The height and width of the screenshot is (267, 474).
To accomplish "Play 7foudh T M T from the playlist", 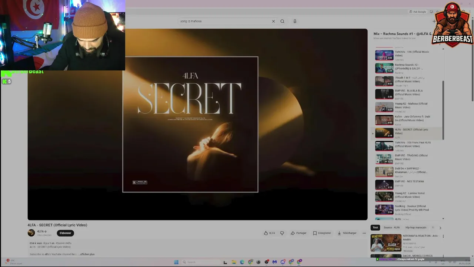I will [407, 81].
